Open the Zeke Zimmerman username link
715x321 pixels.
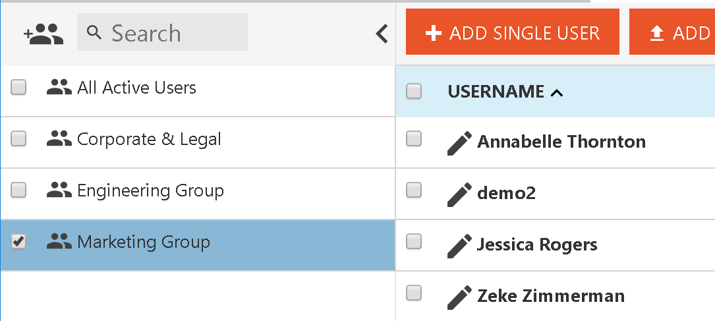pos(551,297)
